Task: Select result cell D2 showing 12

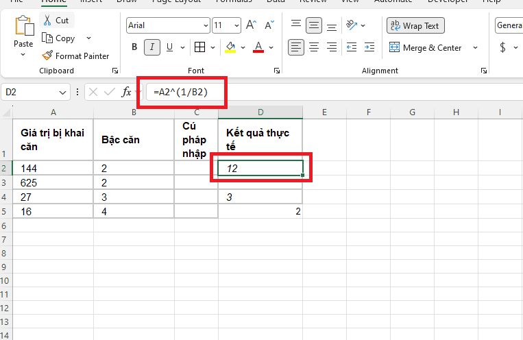Action: (260, 168)
